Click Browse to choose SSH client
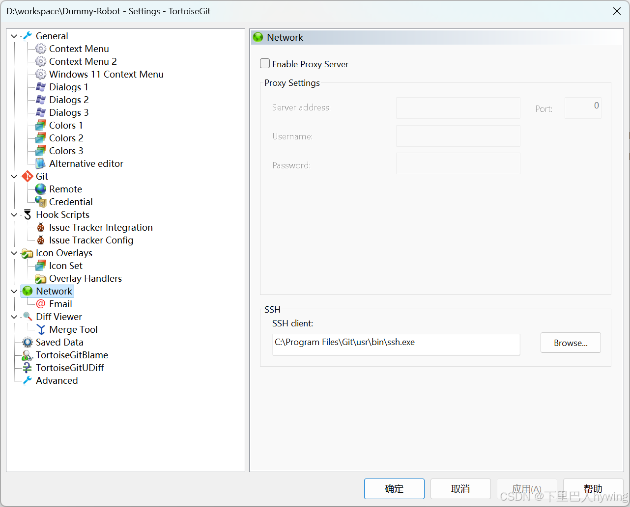The image size is (630, 507). pos(571,343)
